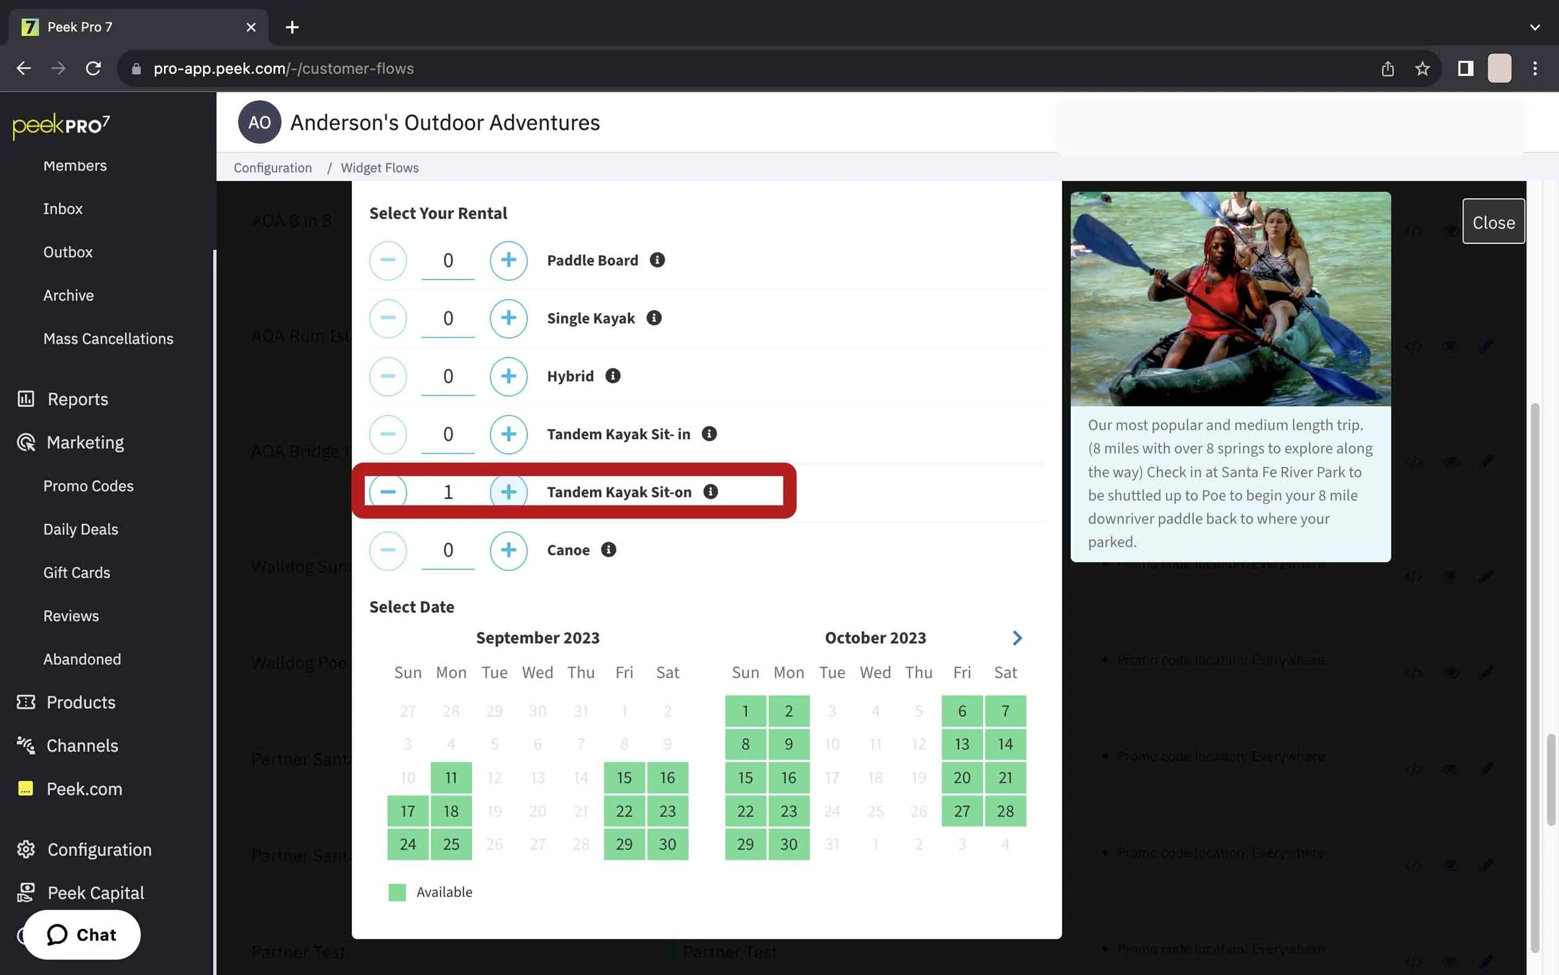Open Promo Codes menu item
1559x975 pixels.
pos(89,485)
